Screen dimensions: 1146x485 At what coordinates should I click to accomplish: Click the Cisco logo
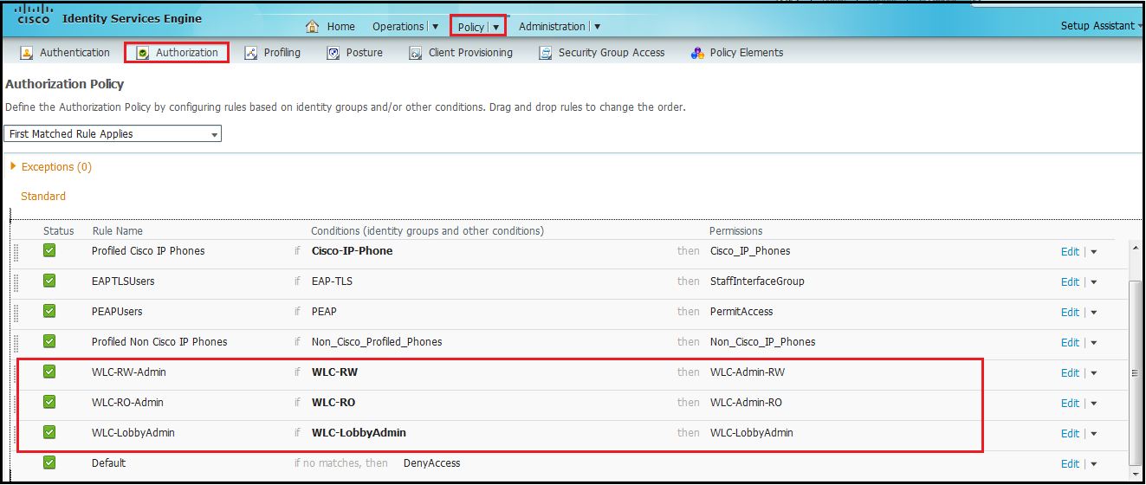click(33, 16)
